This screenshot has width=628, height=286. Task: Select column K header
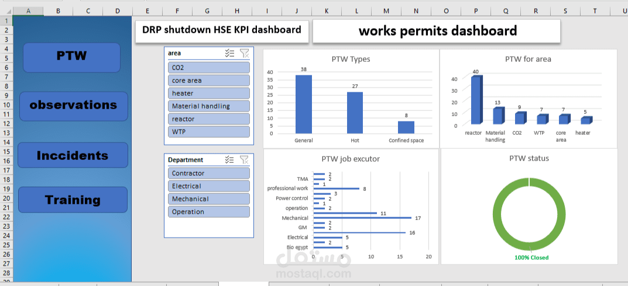pos(327,11)
